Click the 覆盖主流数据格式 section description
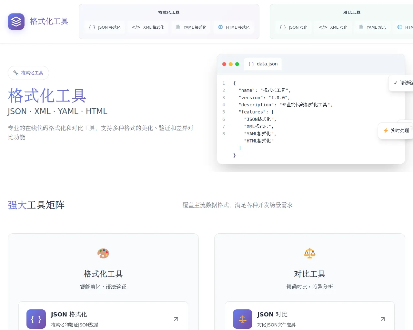 tap(238, 205)
